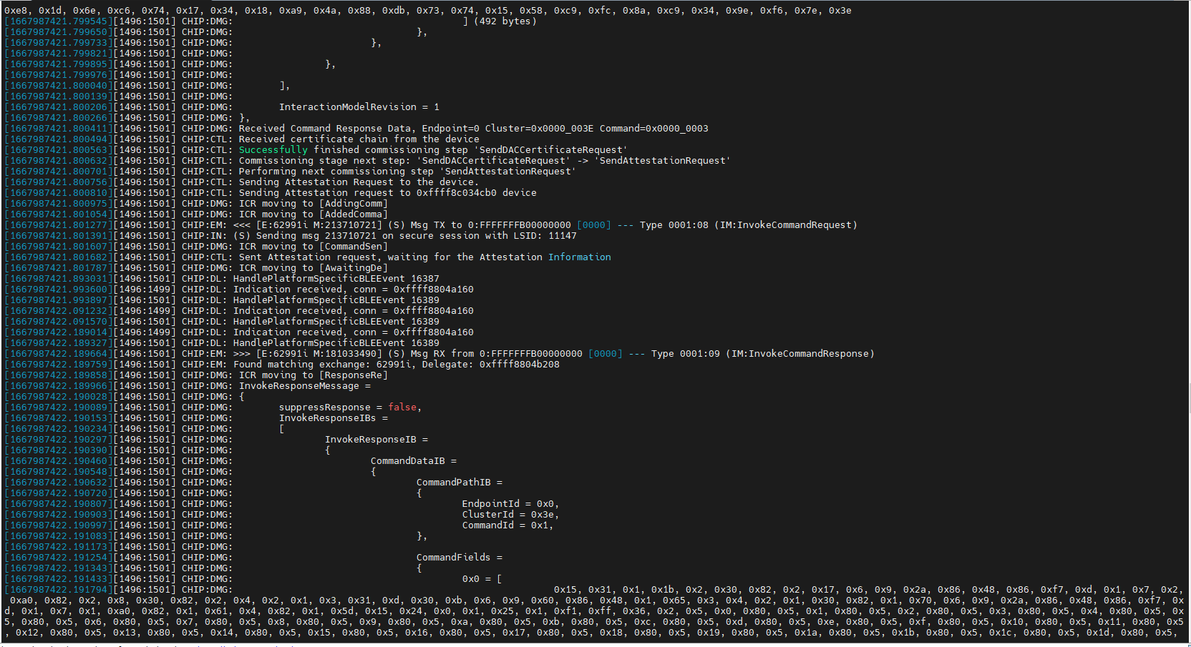Click "ICR moving to [ResponseRe]" line
Image resolution: width=1191 pixels, height=647 pixels.
(313, 375)
